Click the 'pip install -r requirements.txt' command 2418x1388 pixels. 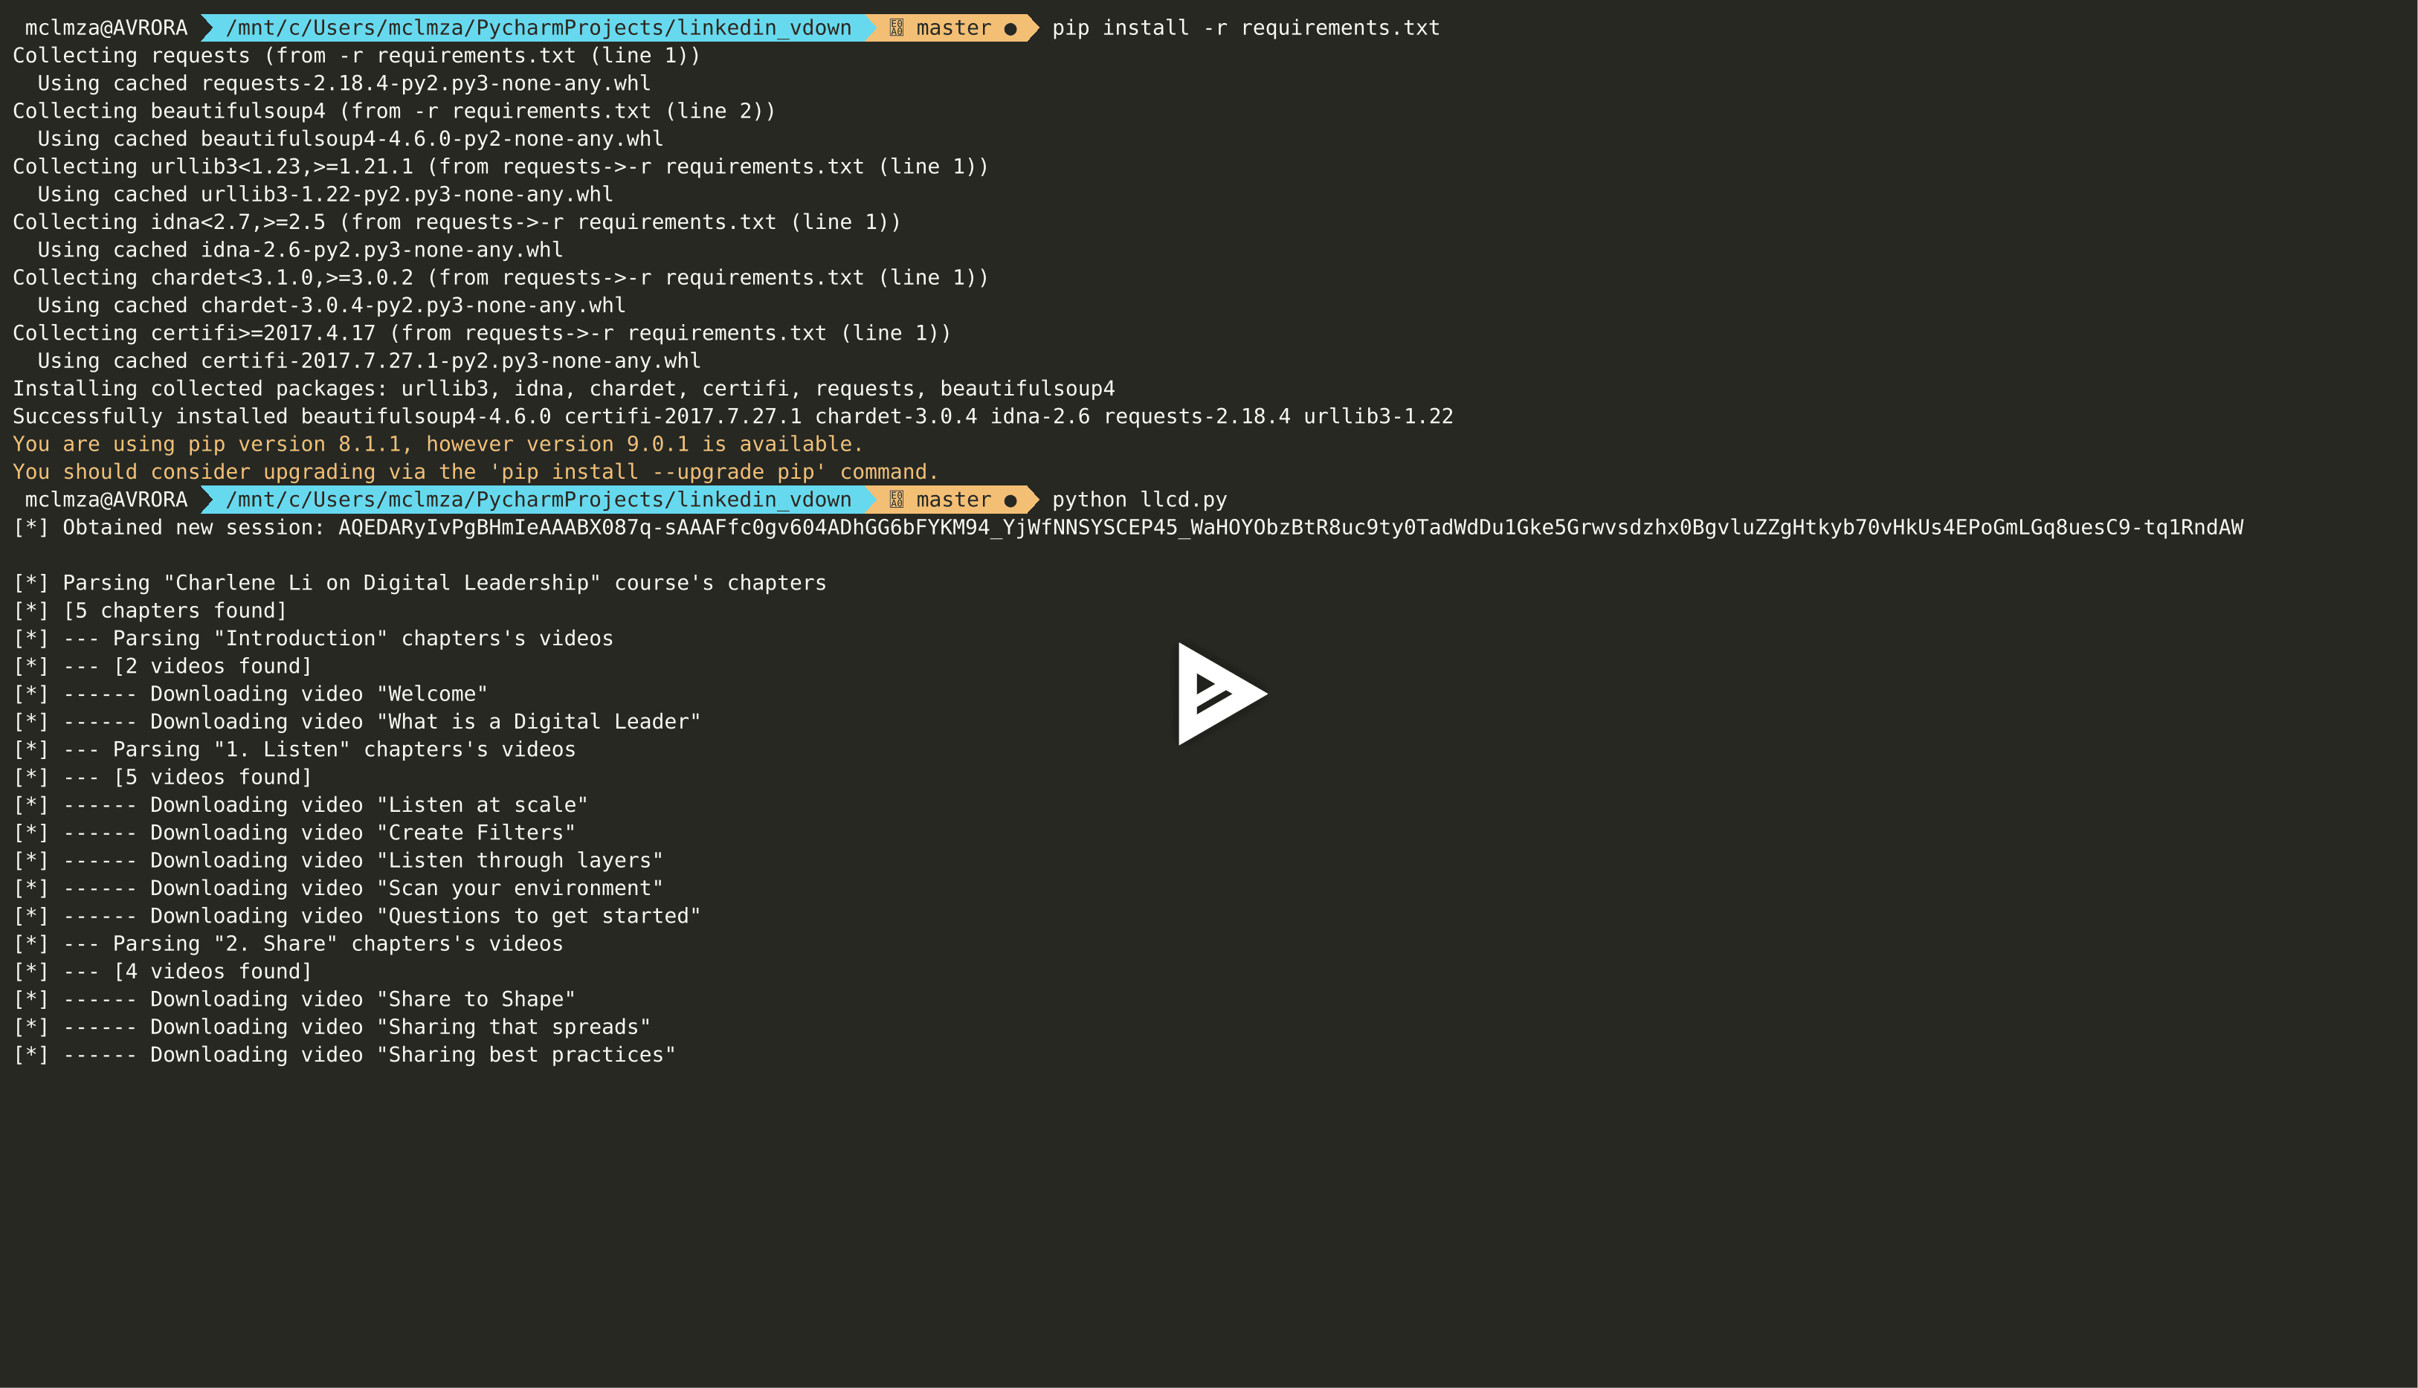coord(1245,28)
